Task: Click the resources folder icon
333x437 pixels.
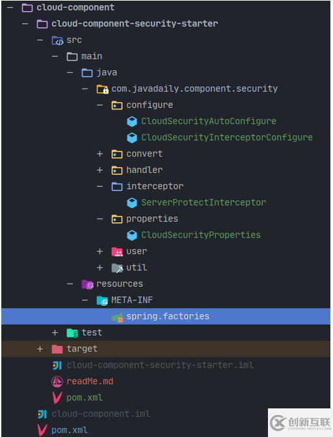Action: [x=87, y=284]
